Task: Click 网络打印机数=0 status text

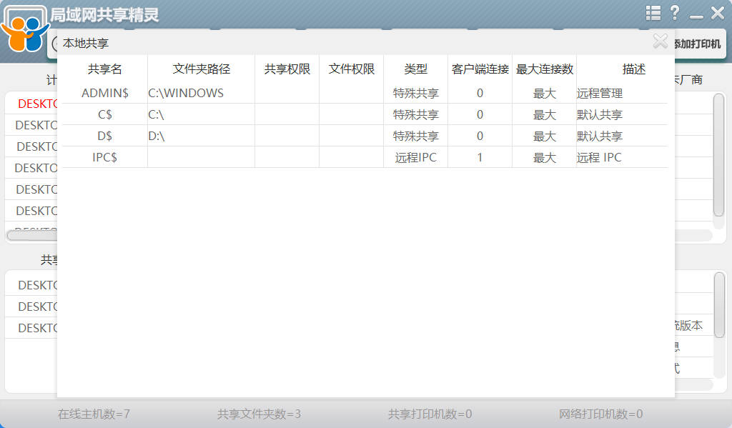Action: tap(600, 414)
